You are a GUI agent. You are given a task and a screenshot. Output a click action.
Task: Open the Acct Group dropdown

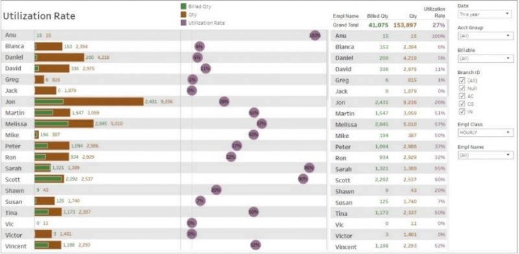(x=485, y=36)
